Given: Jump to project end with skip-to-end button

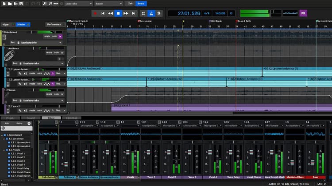Looking at the screenshot, I should [134, 13].
